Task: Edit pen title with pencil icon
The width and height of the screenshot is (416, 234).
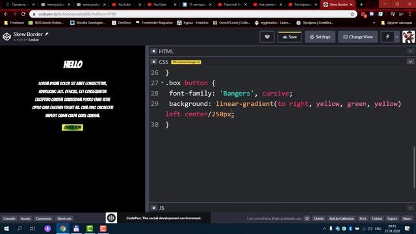Action: (x=46, y=34)
